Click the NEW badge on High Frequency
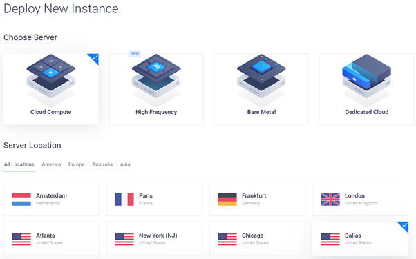Screen dimensions: 416x259 pos(135,54)
